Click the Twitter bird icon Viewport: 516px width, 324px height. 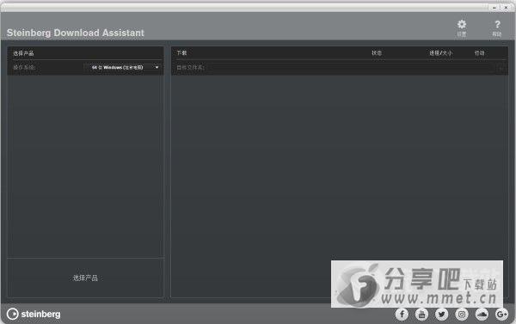pyautogui.click(x=442, y=315)
